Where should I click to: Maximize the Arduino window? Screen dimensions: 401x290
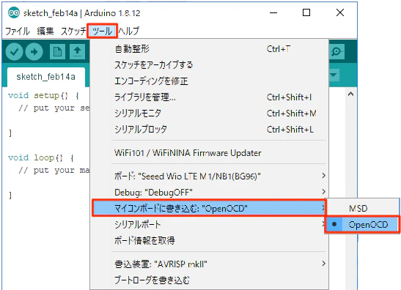coord(306,12)
